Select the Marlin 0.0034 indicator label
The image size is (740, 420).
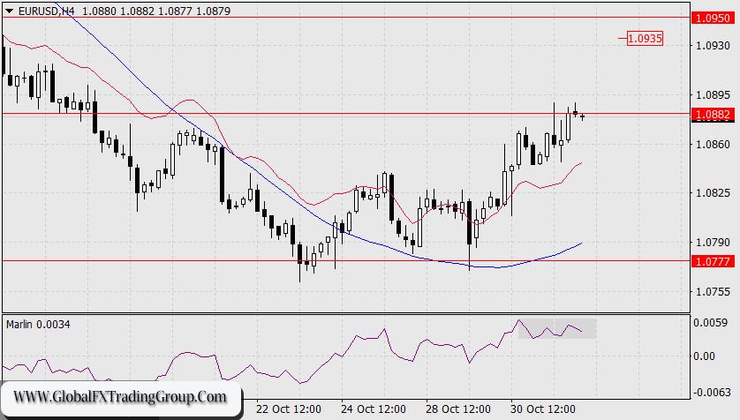(38, 325)
